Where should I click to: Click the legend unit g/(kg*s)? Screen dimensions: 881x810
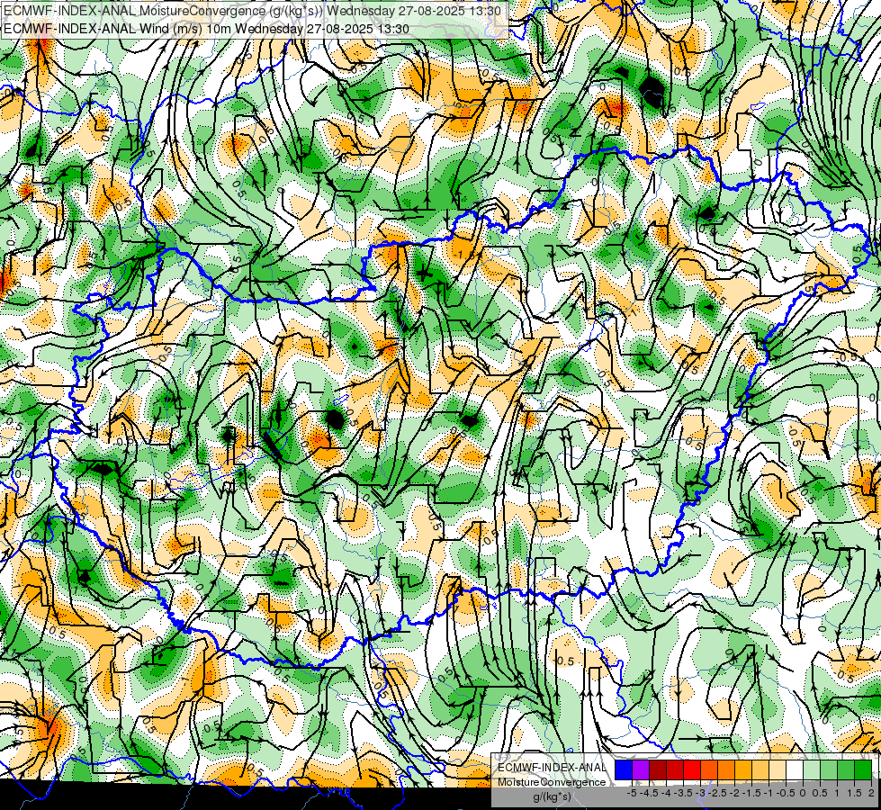[x=552, y=796]
